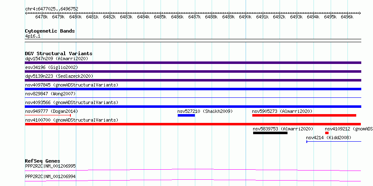
Task: Open variant nsv4097845 gnomAD label
Action: (x=72, y=85)
